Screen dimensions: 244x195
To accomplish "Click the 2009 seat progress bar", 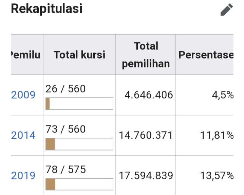I will (x=79, y=104).
